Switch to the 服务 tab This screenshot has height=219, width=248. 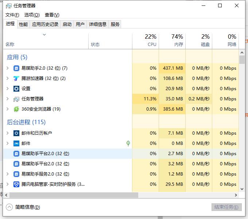coord(115,24)
